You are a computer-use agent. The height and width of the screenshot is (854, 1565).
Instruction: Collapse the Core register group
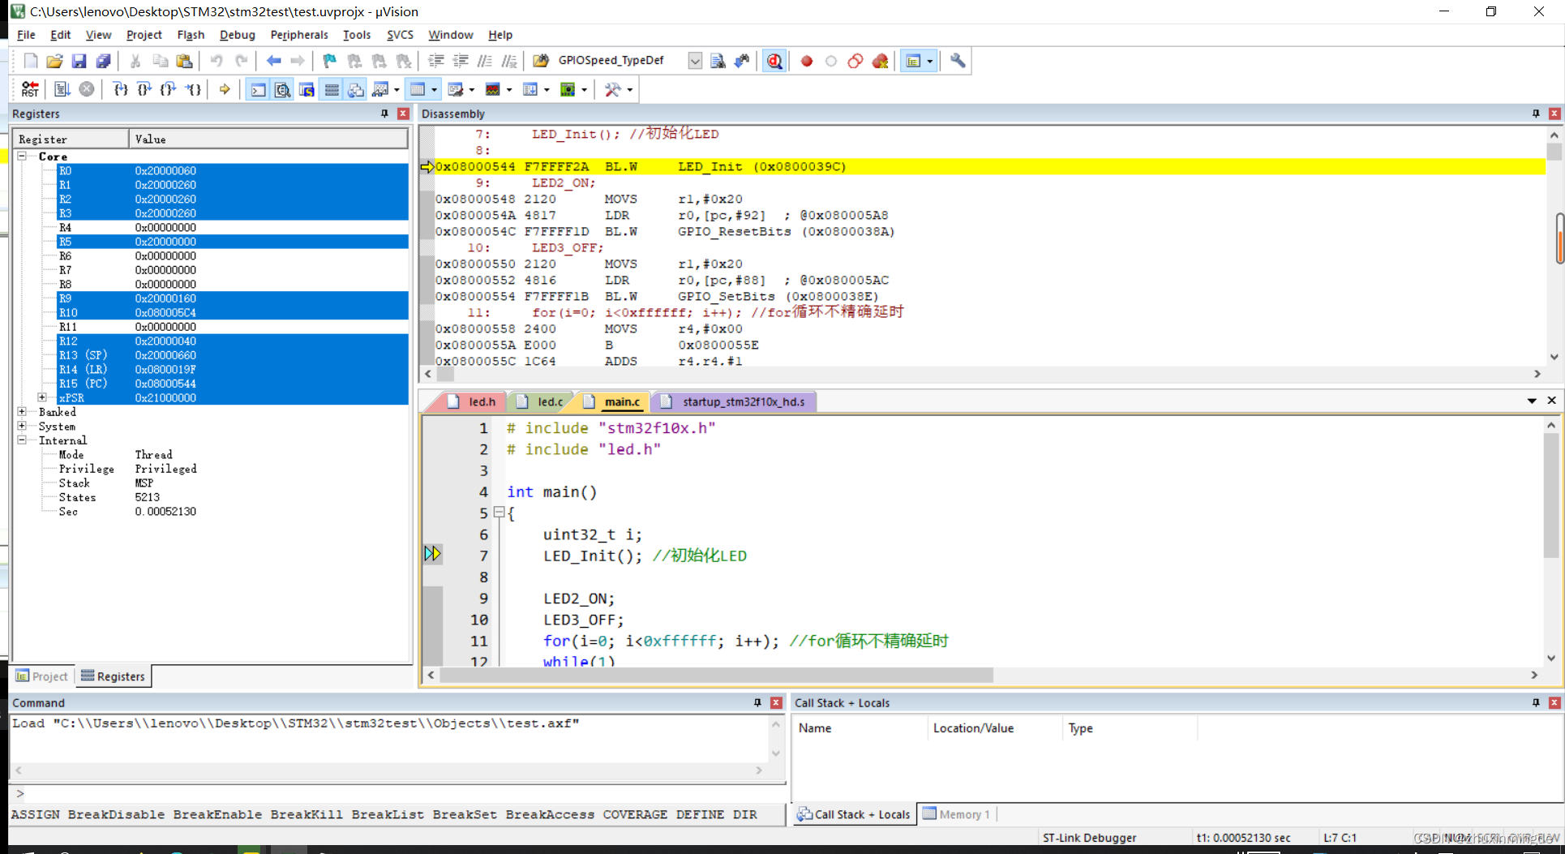coord(22,156)
